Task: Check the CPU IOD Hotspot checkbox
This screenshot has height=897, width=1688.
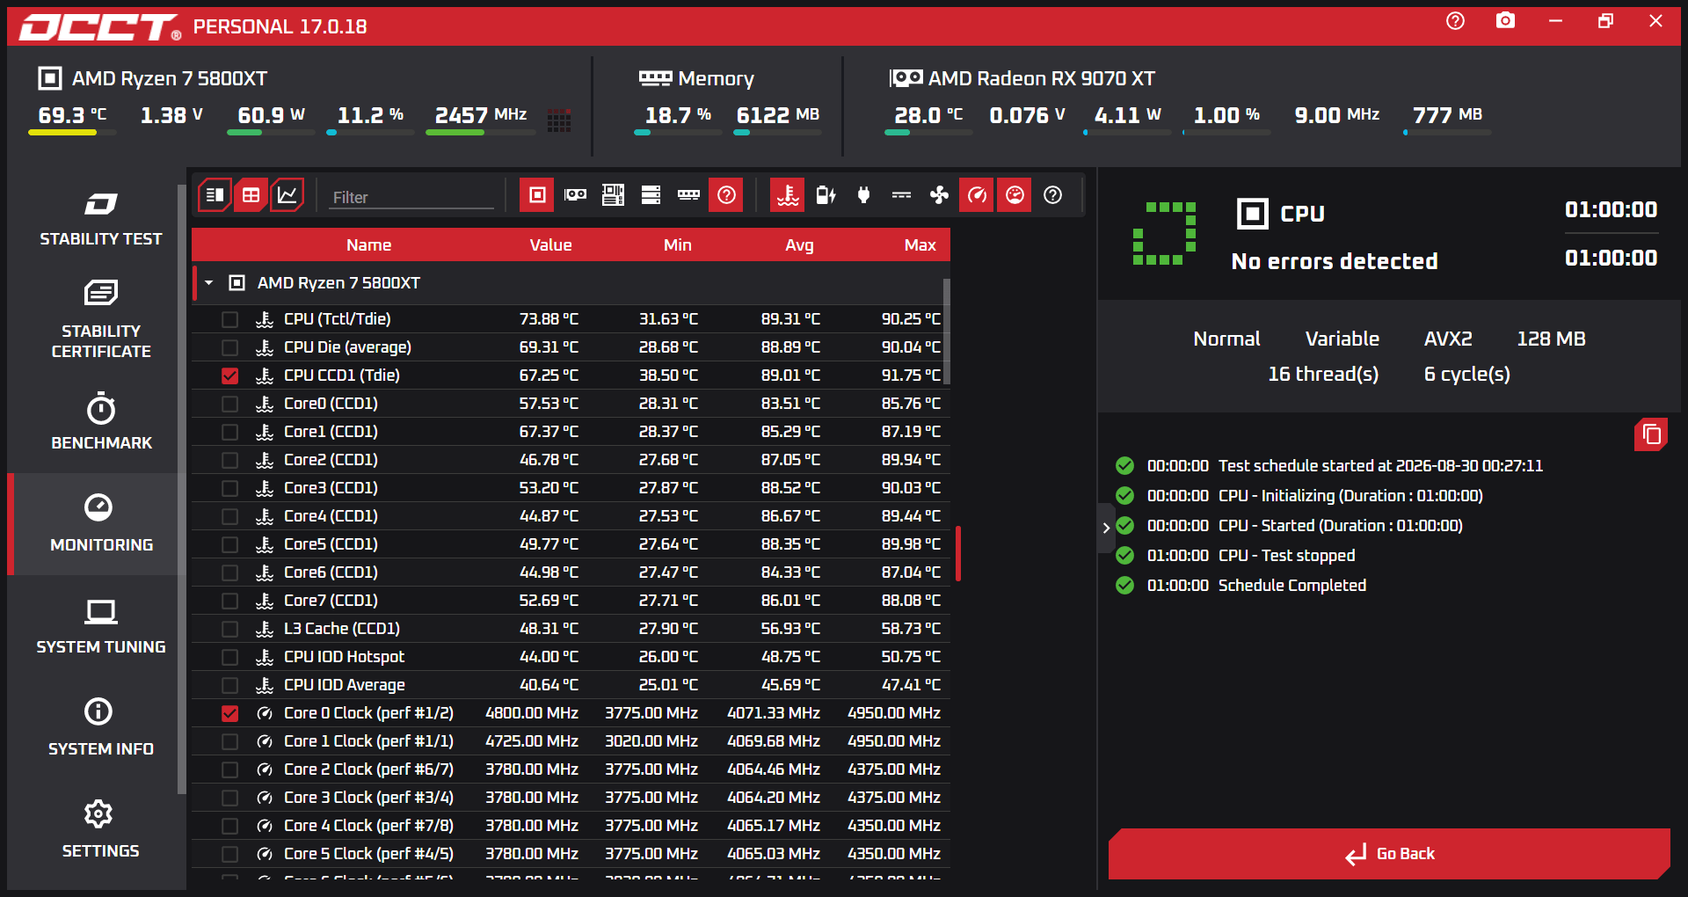Action: tap(229, 657)
